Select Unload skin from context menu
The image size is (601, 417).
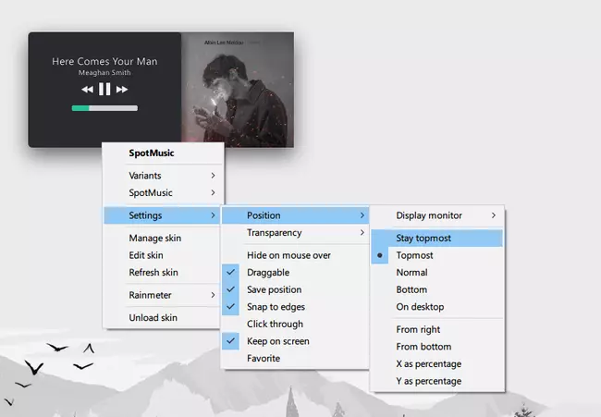pos(153,318)
